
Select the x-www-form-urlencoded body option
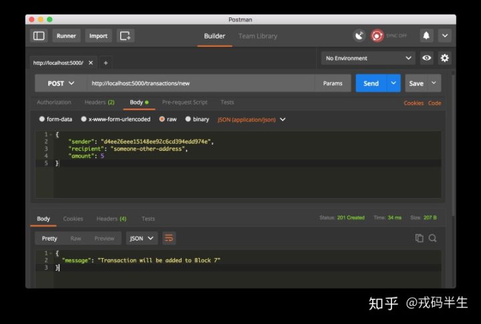point(84,119)
